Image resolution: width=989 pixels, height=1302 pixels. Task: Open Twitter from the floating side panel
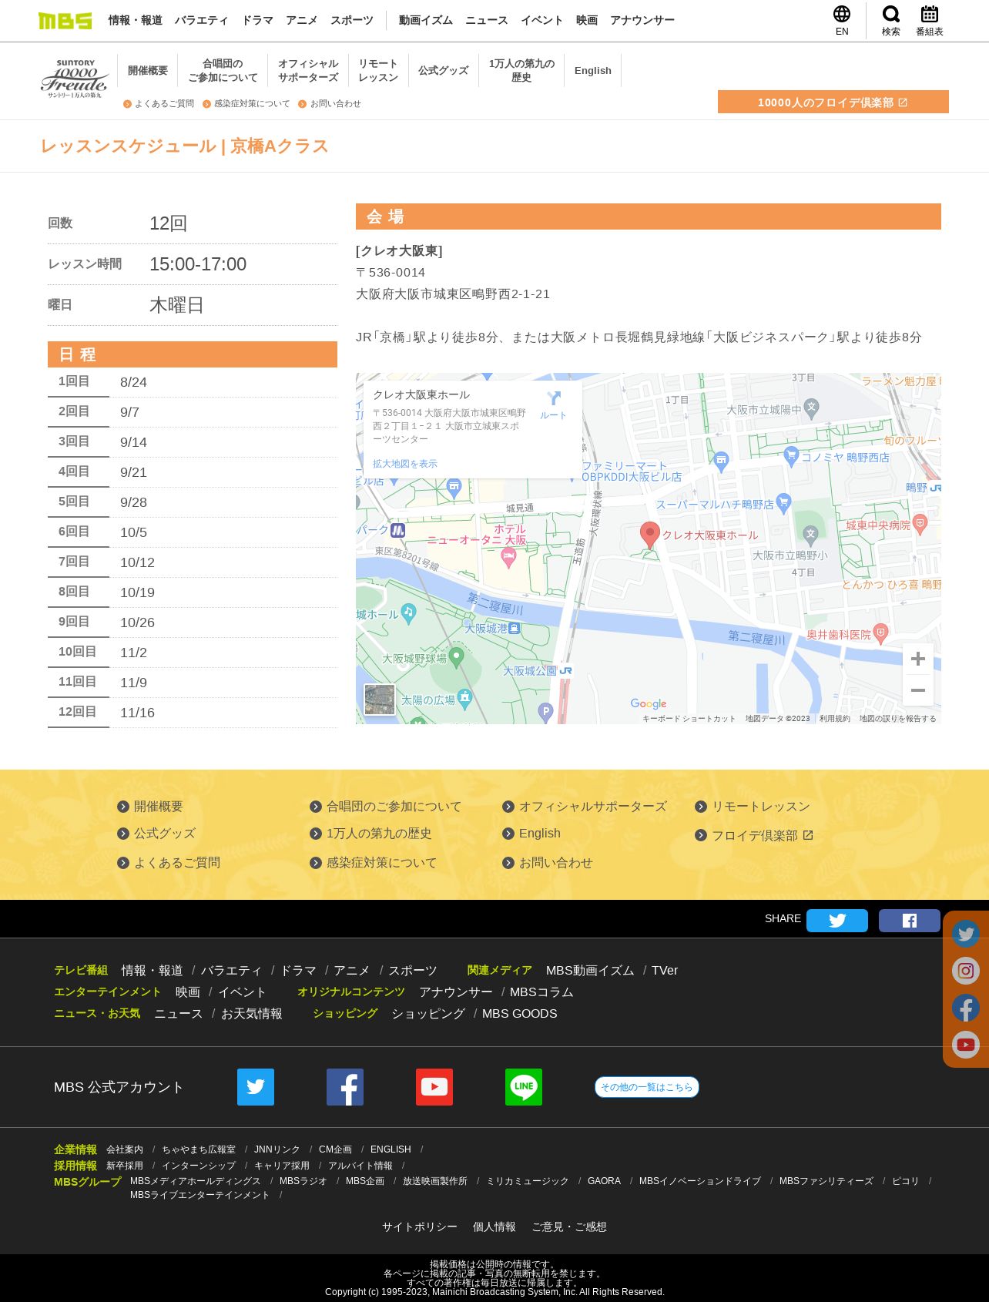coord(966,934)
